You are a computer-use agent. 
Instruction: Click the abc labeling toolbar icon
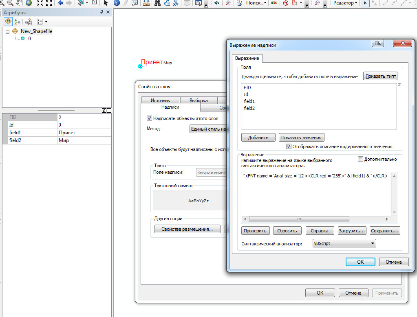pos(274,3)
